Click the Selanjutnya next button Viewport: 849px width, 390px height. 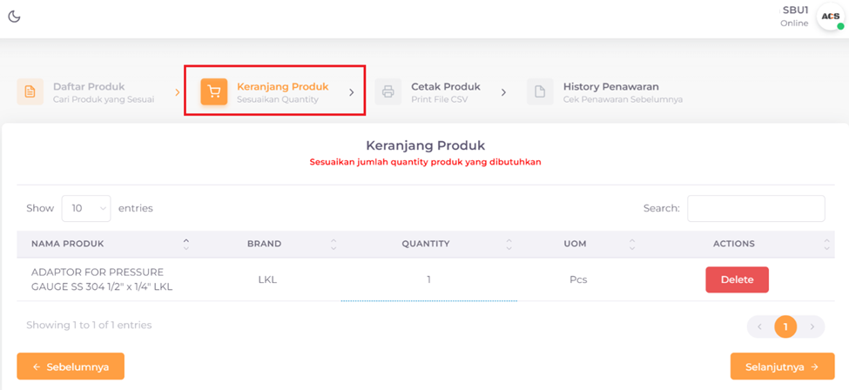(781, 366)
